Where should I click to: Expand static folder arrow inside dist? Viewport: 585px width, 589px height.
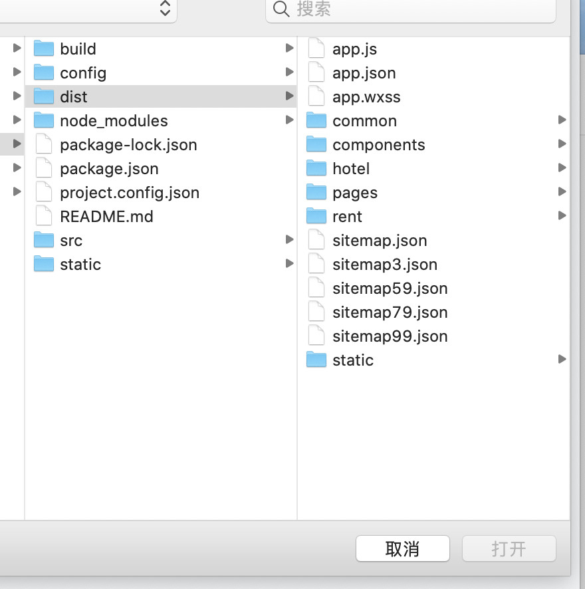point(562,359)
